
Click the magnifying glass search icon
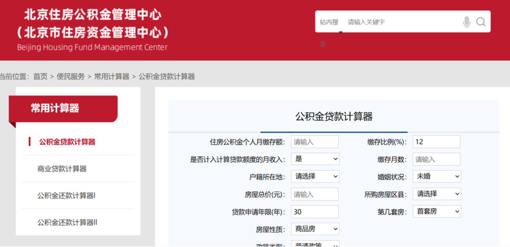(x=481, y=22)
